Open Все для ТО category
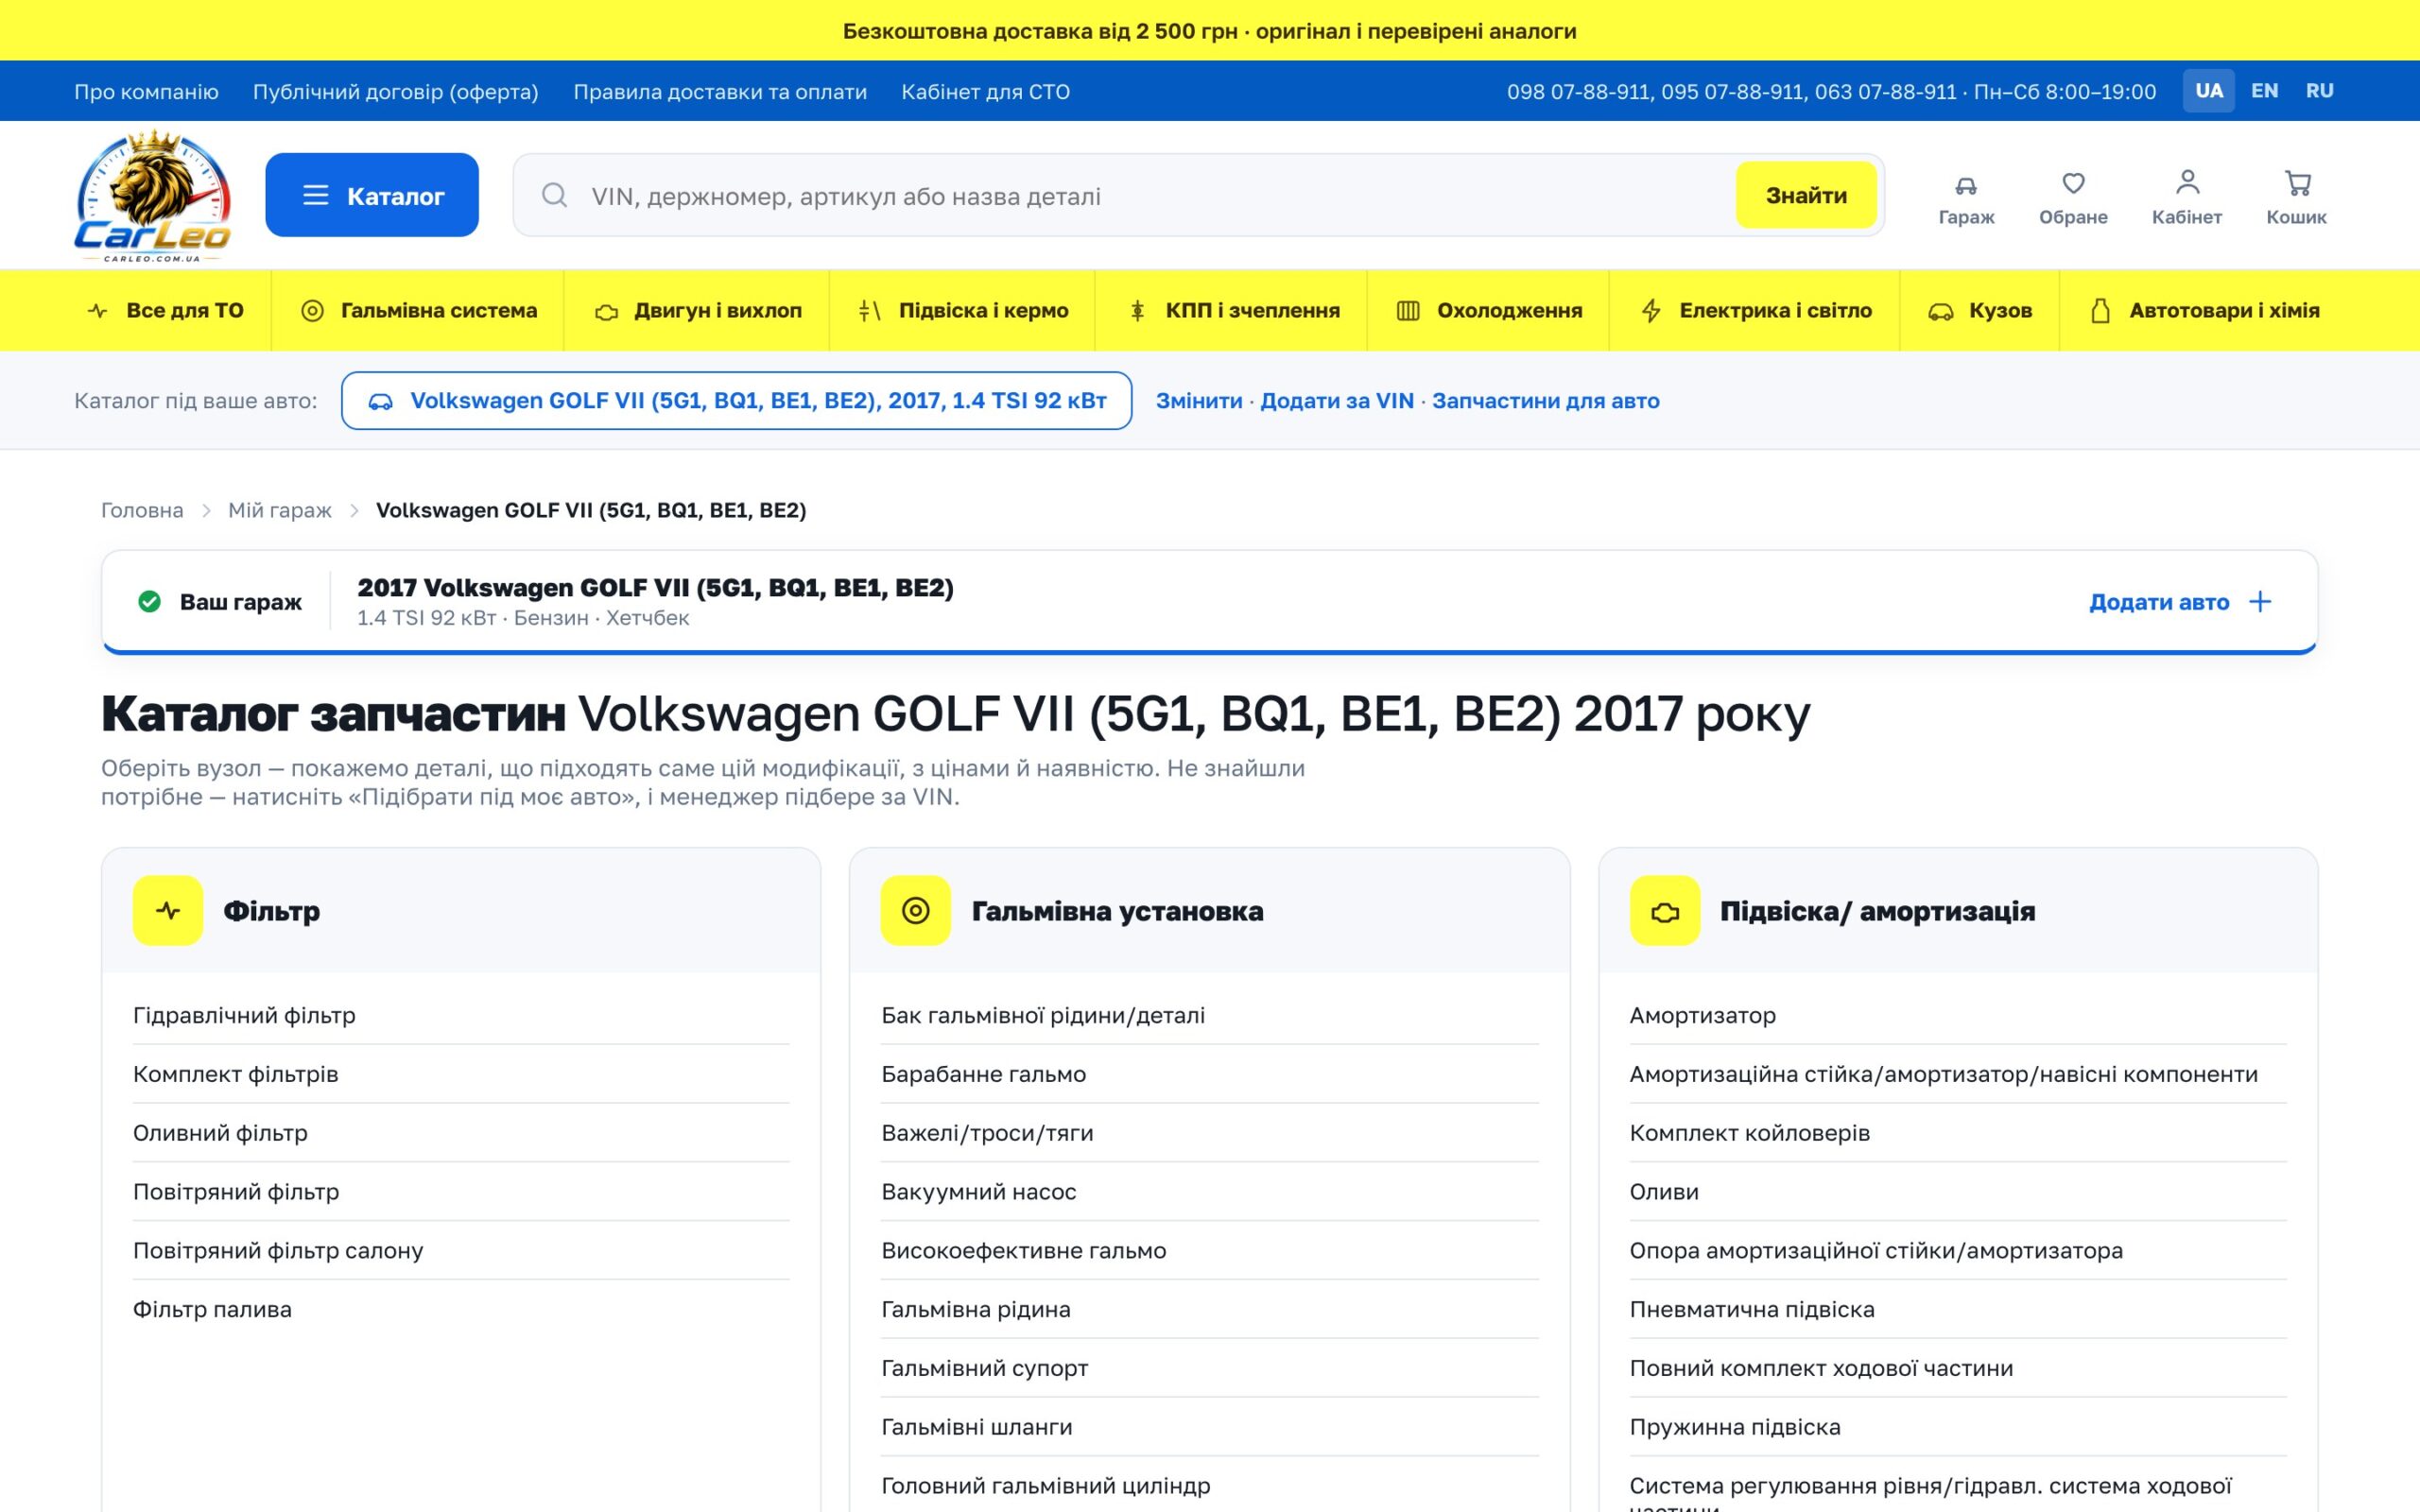The height and width of the screenshot is (1512, 2420). coord(166,310)
